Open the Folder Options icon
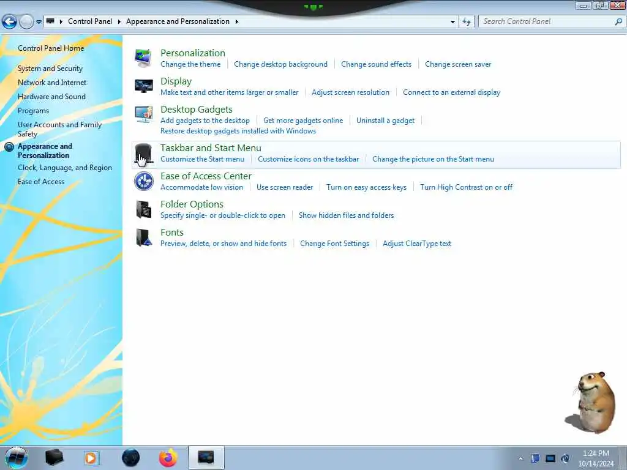The height and width of the screenshot is (470, 627). (143, 209)
